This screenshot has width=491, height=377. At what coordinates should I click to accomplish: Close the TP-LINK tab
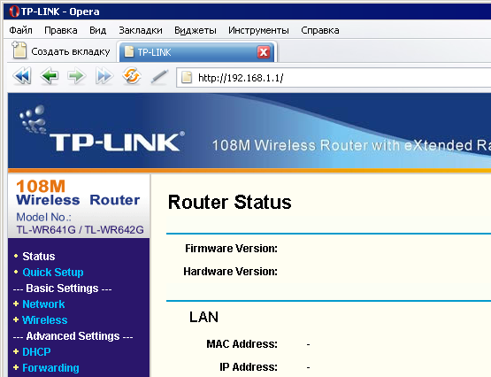[x=264, y=52]
